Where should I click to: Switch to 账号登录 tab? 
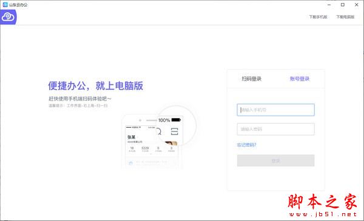(x=300, y=79)
